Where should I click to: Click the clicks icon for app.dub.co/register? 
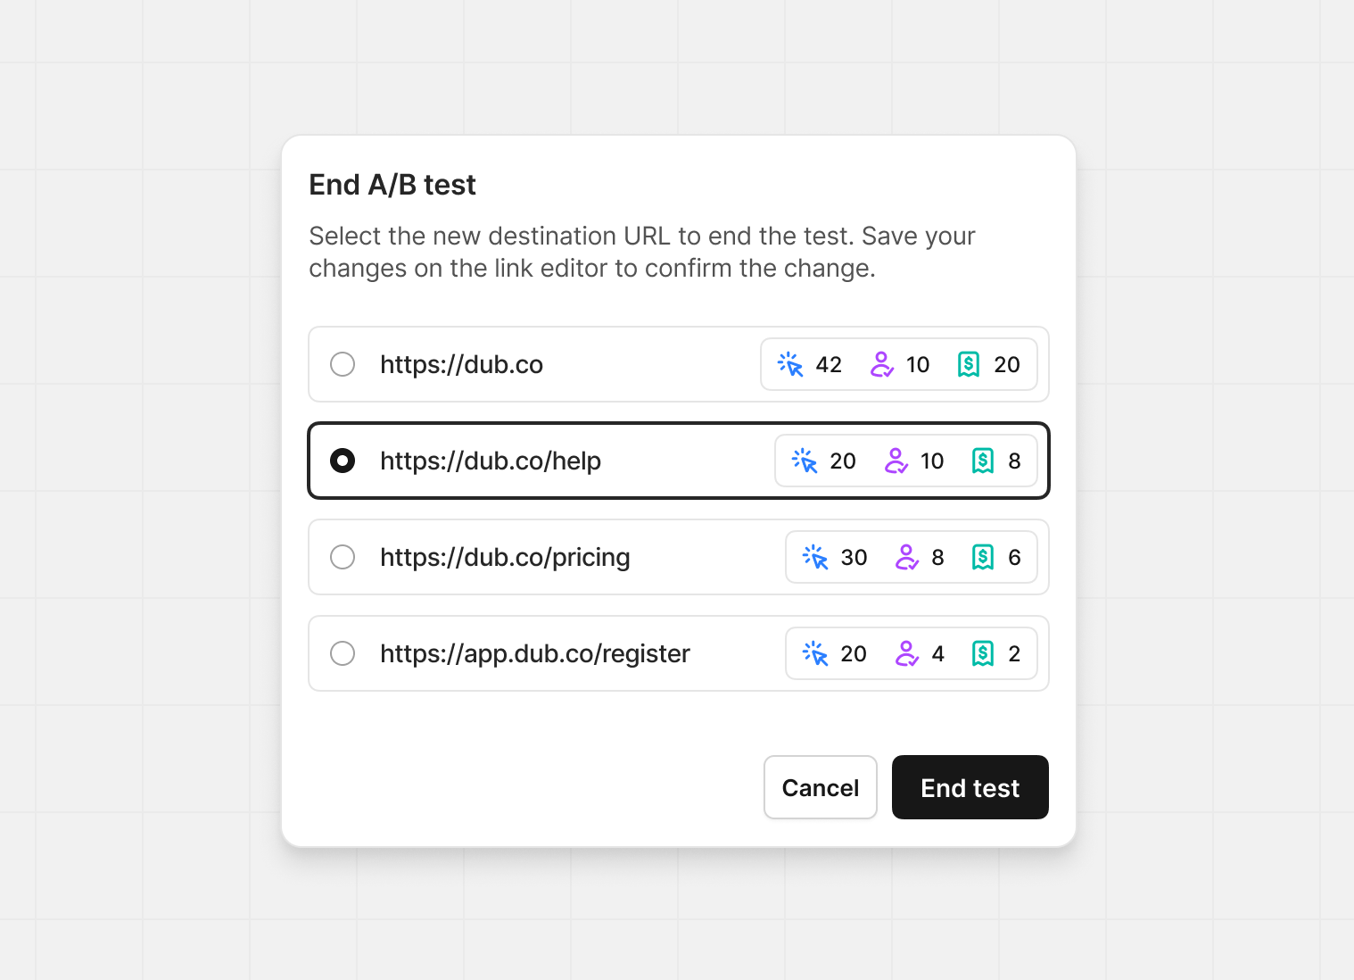815,653
